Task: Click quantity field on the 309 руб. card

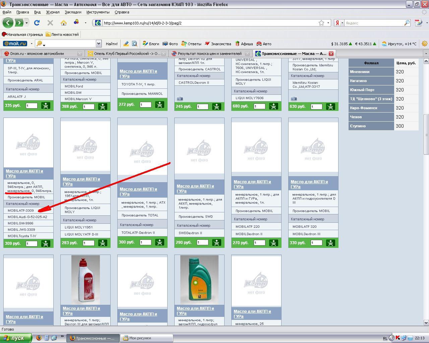Action: click(x=32, y=244)
